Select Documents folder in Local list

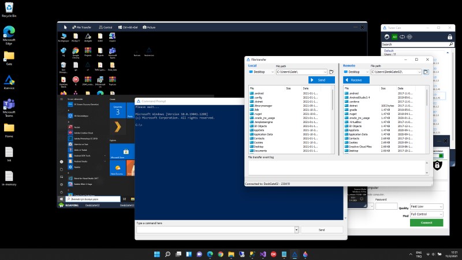pyautogui.click(x=258, y=151)
